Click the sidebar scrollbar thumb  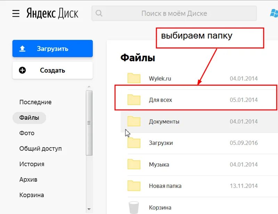tap(89, 123)
